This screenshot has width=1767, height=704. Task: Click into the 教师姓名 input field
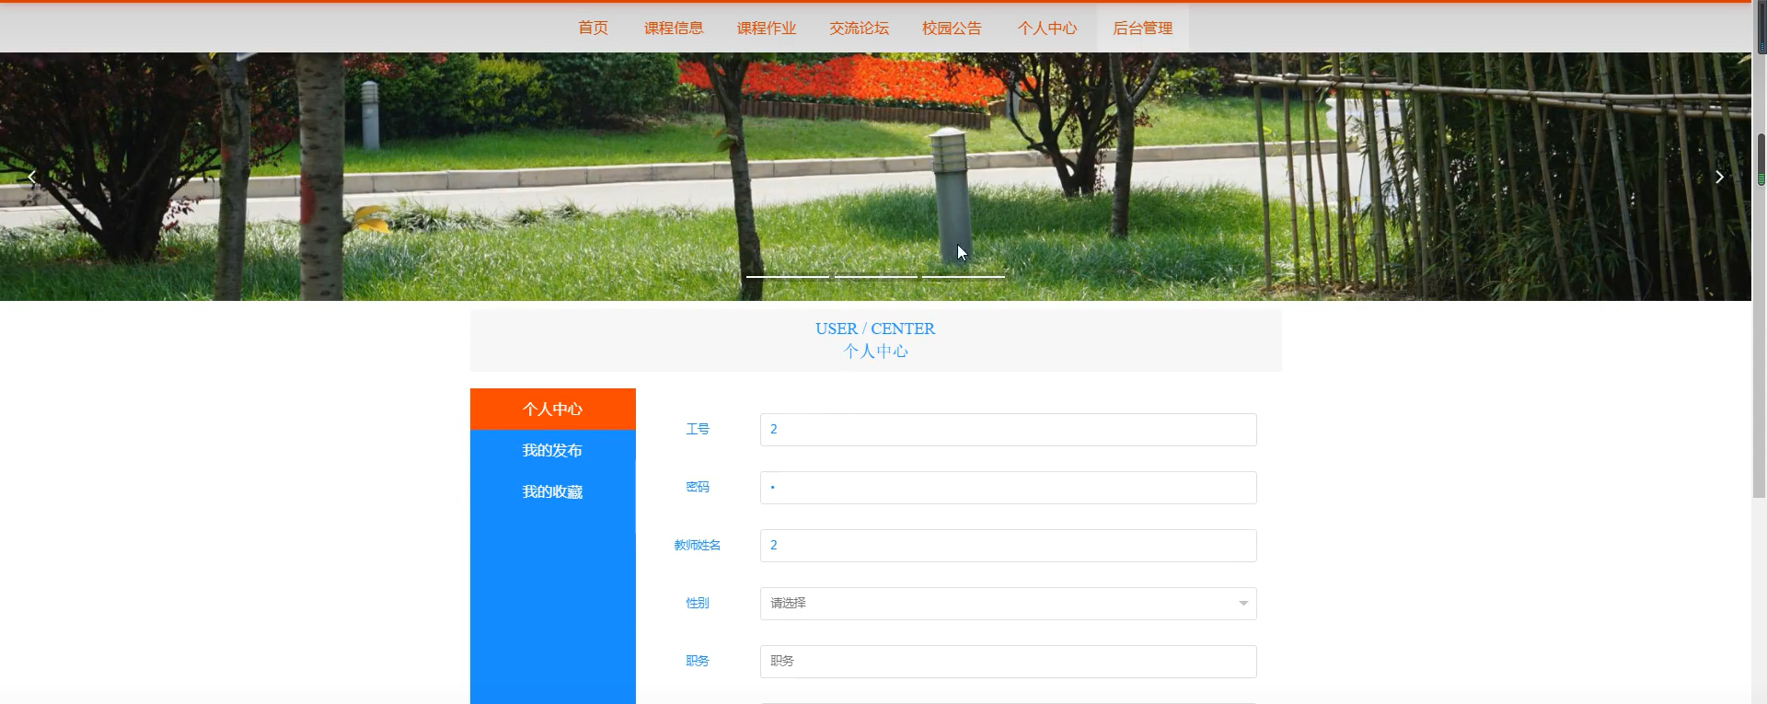click(1008, 546)
